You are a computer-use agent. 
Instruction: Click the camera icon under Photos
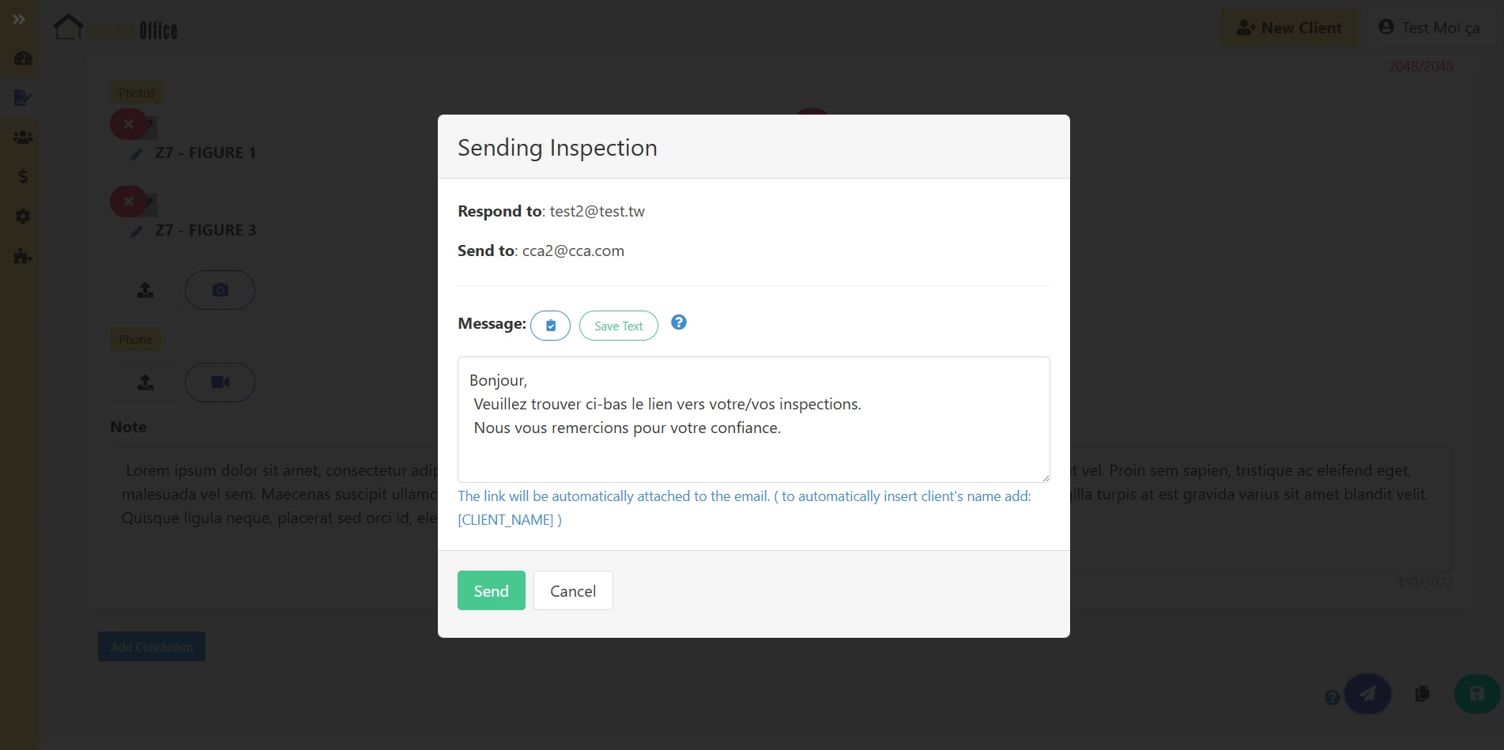pyautogui.click(x=220, y=290)
